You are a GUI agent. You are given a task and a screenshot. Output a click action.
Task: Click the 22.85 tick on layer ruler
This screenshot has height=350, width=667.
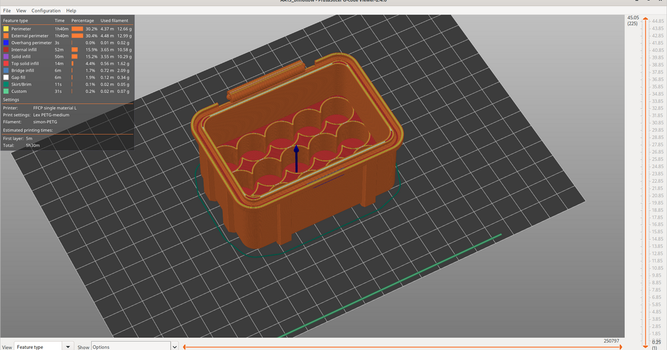(x=658, y=181)
